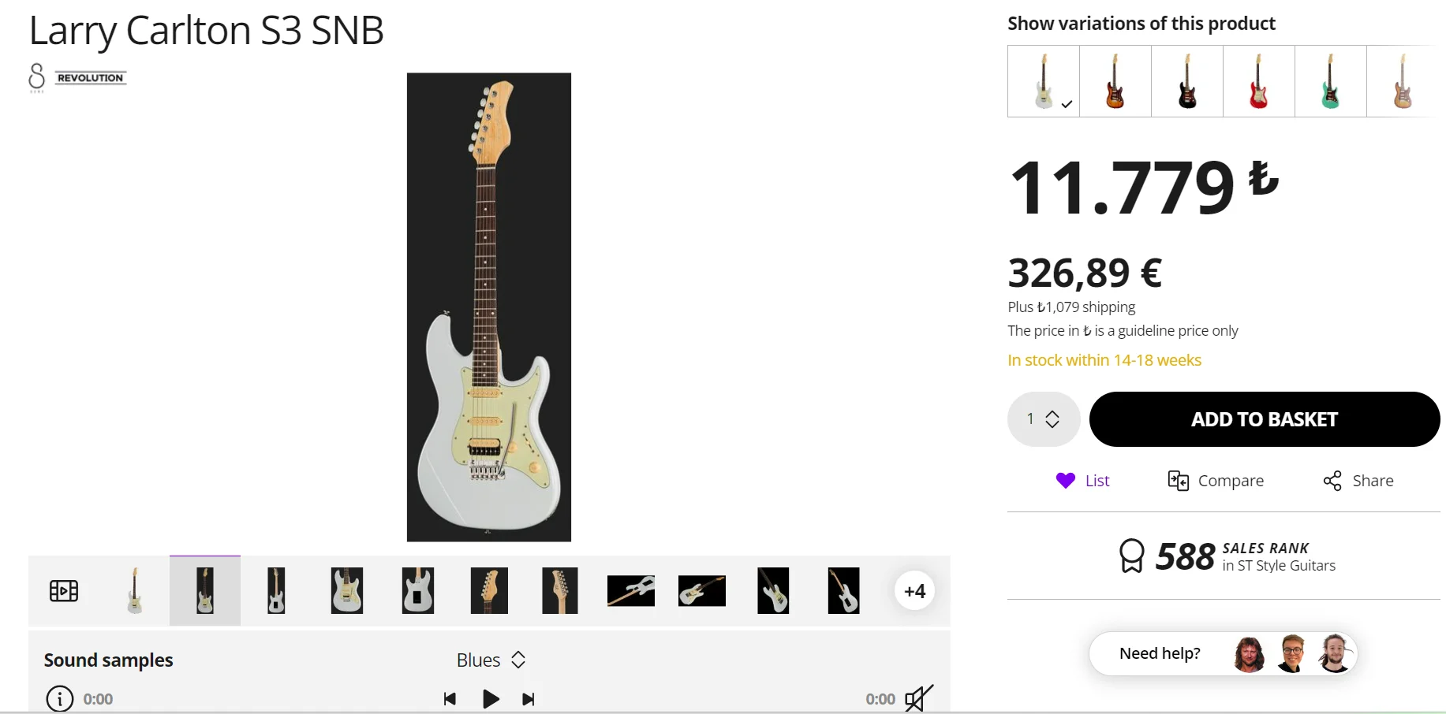Play the Blues sound sample

[490, 699]
